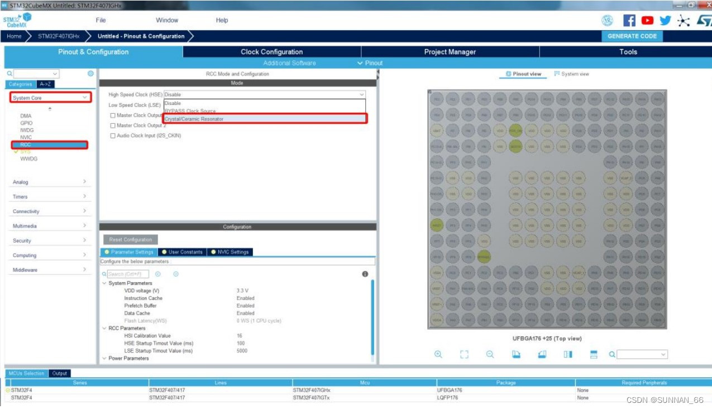The width and height of the screenshot is (712, 409).
Task: Open the User Constants tab
Action: [x=183, y=252]
